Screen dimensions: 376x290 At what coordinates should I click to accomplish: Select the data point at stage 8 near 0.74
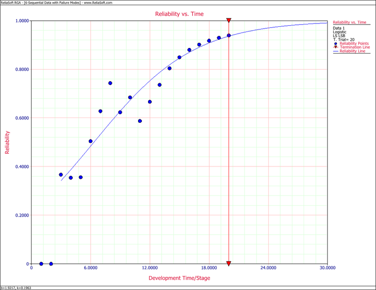click(110, 83)
